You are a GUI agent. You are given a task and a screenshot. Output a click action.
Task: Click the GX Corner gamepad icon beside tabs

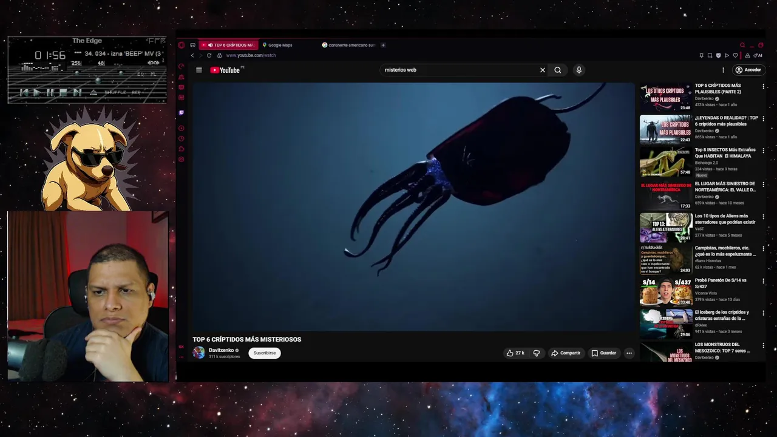coord(192,45)
